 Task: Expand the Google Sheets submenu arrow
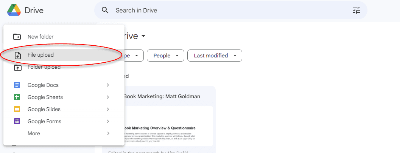108,97
